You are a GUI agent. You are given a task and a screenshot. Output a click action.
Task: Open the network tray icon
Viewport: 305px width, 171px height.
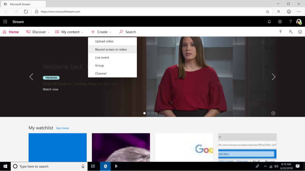271,166
